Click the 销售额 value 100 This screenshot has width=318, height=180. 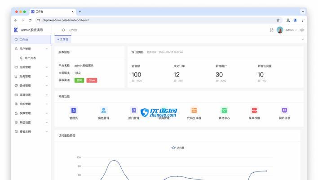(136, 75)
